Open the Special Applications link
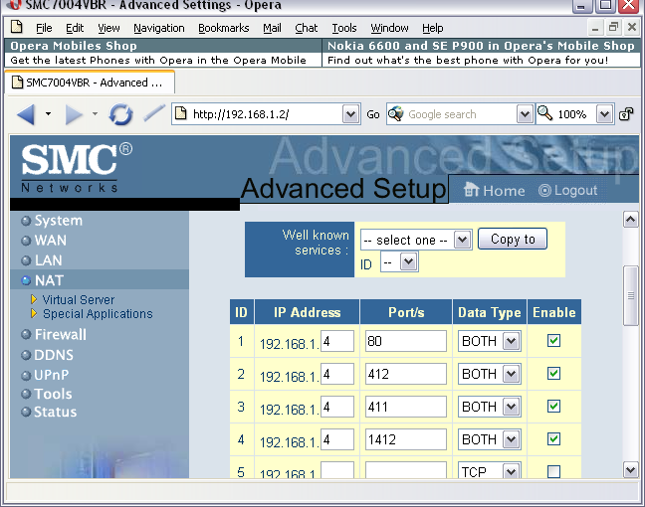The image size is (645, 507). pos(98,314)
